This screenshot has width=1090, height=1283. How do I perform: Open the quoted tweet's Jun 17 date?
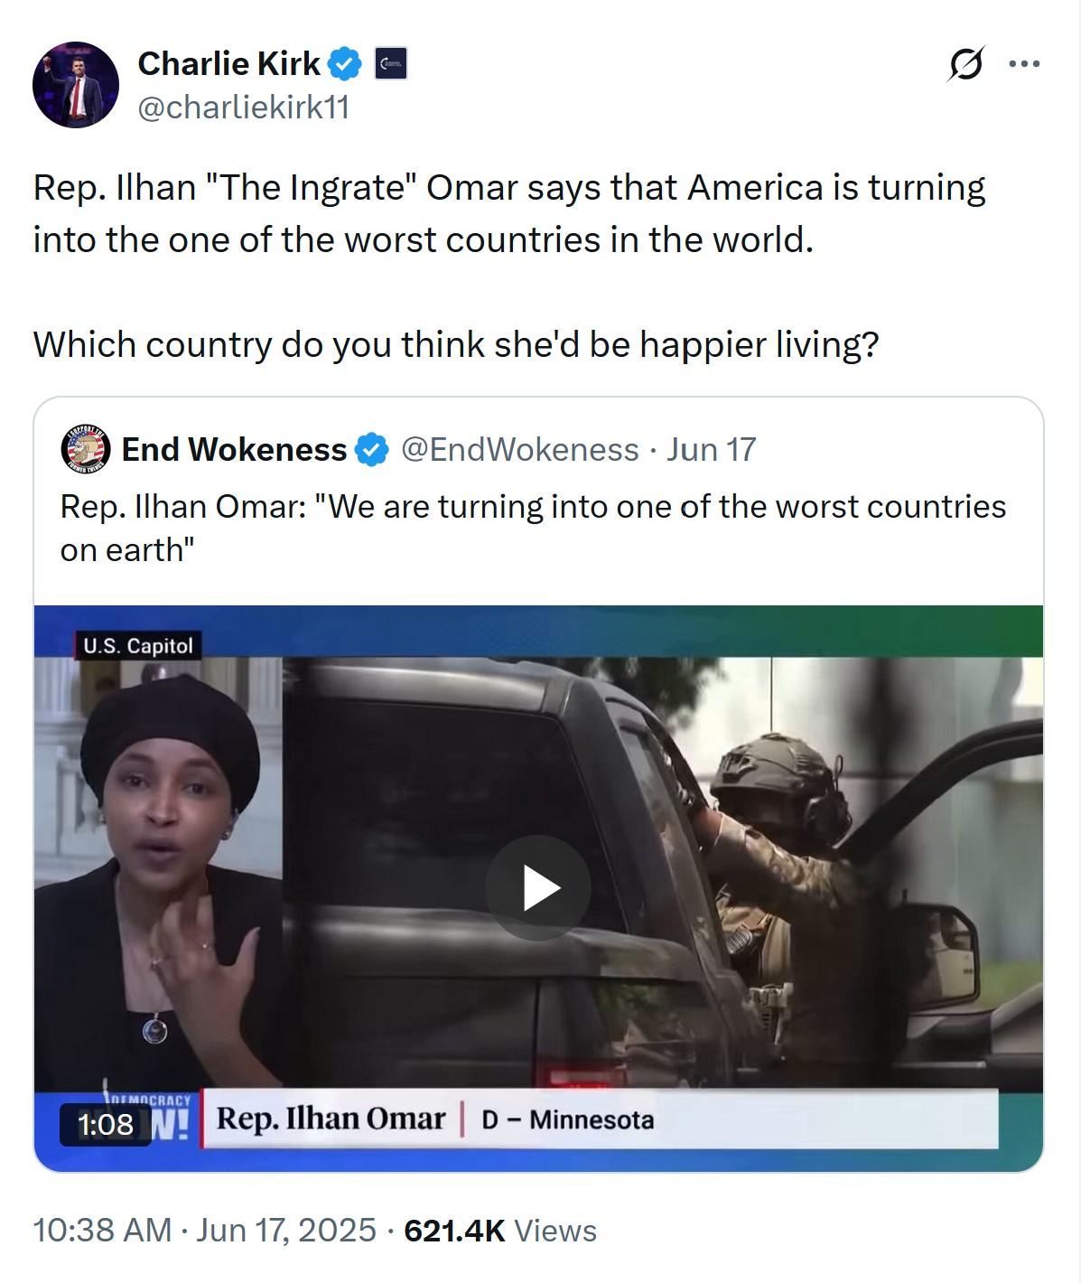(x=711, y=449)
